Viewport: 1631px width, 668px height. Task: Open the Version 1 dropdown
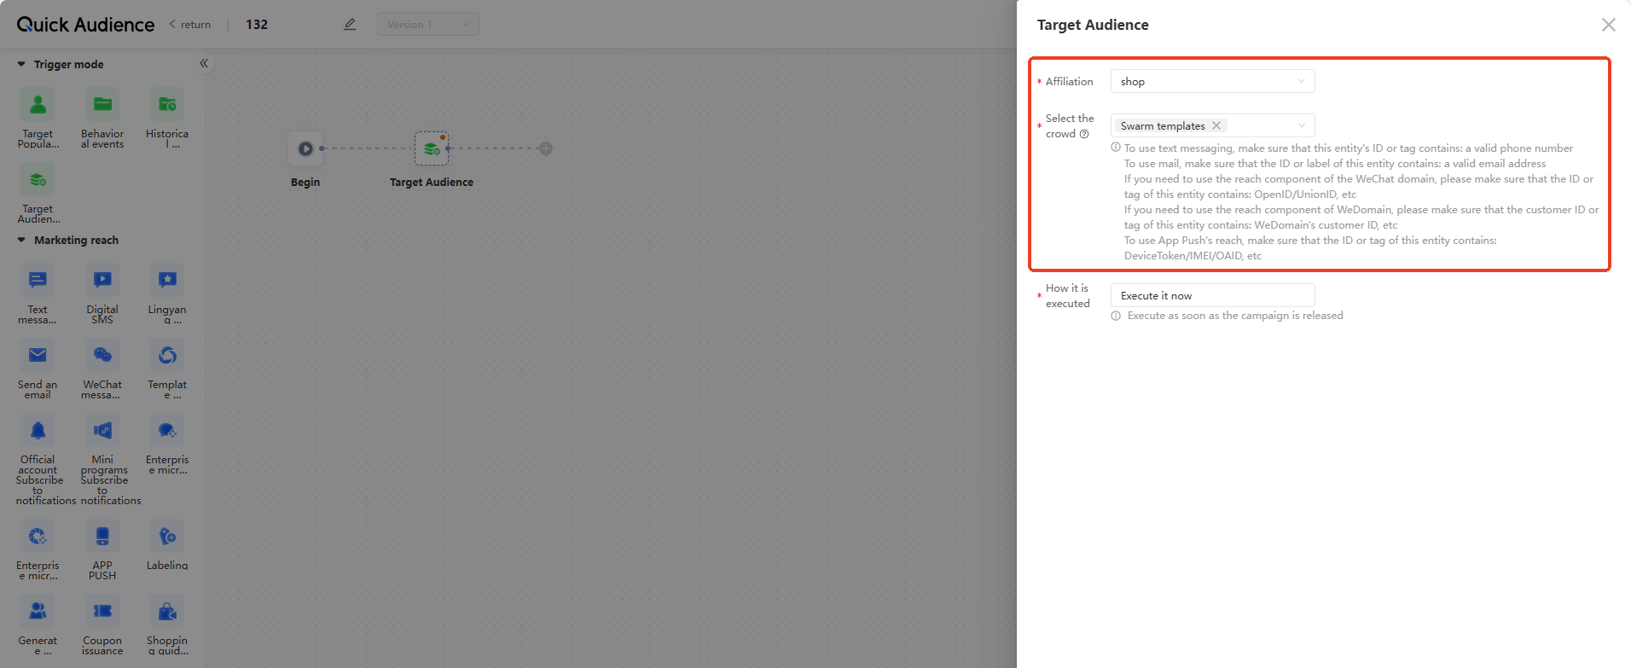click(428, 24)
